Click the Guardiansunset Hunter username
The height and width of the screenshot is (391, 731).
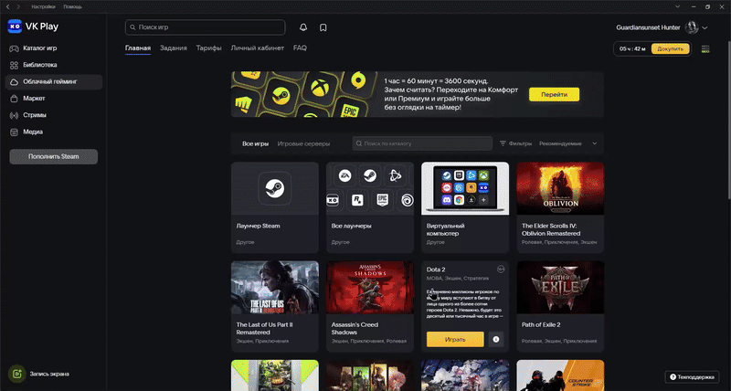point(648,27)
